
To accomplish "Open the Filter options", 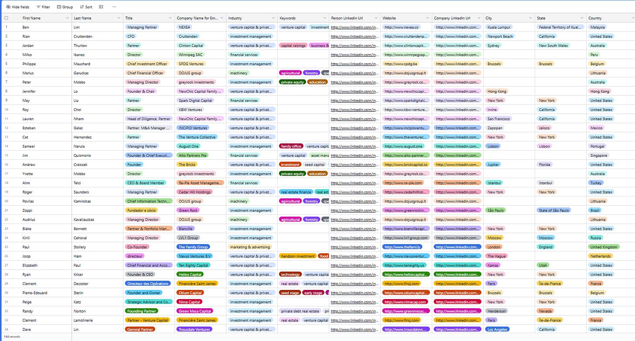I will [43, 7].
